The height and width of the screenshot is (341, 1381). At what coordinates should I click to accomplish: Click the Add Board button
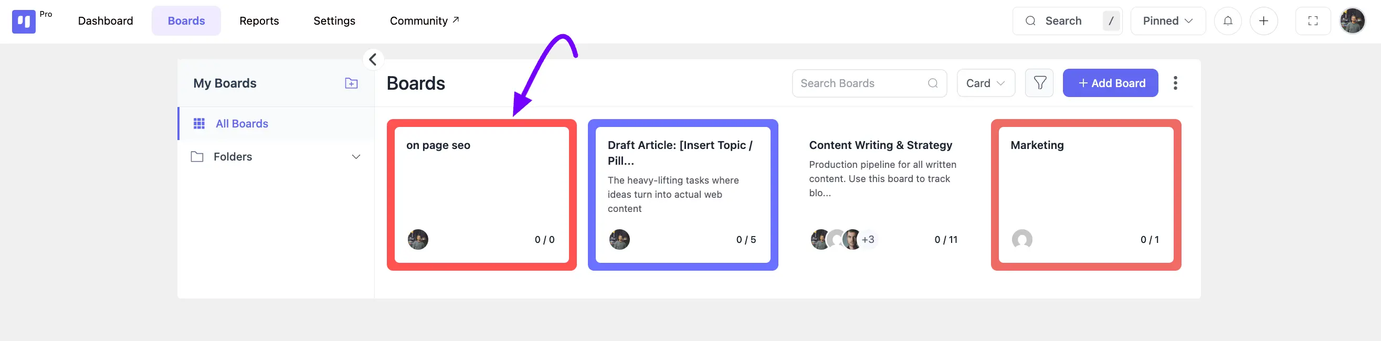click(x=1110, y=83)
